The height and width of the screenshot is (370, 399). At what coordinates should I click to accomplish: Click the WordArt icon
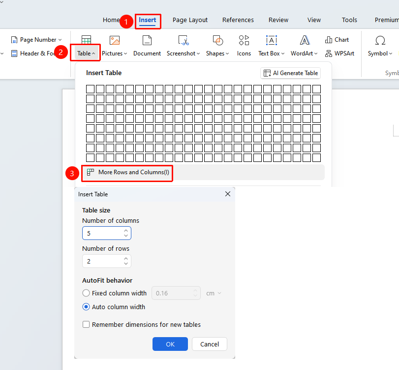(305, 40)
